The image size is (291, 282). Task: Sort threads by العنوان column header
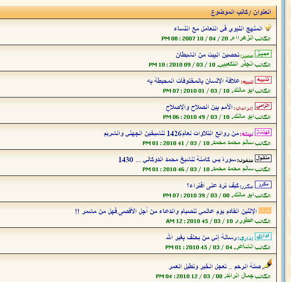click(262, 12)
